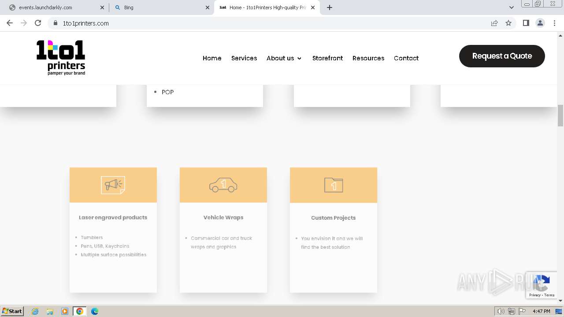Click the Multiple surface possibilities item
The height and width of the screenshot is (317, 564).
pos(113,254)
